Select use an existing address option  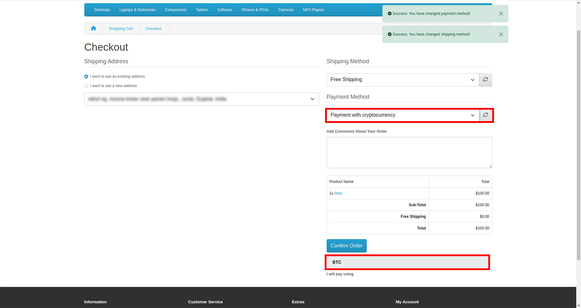(x=86, y=76)
